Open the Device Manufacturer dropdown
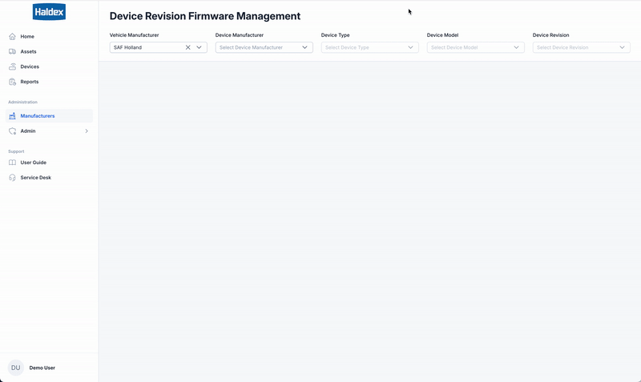Image resolution: width=641 pixels, height=382 pixels. [264, 47]
